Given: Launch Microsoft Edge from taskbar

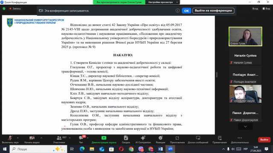Looking at the screenshot, I should point(82,149).
